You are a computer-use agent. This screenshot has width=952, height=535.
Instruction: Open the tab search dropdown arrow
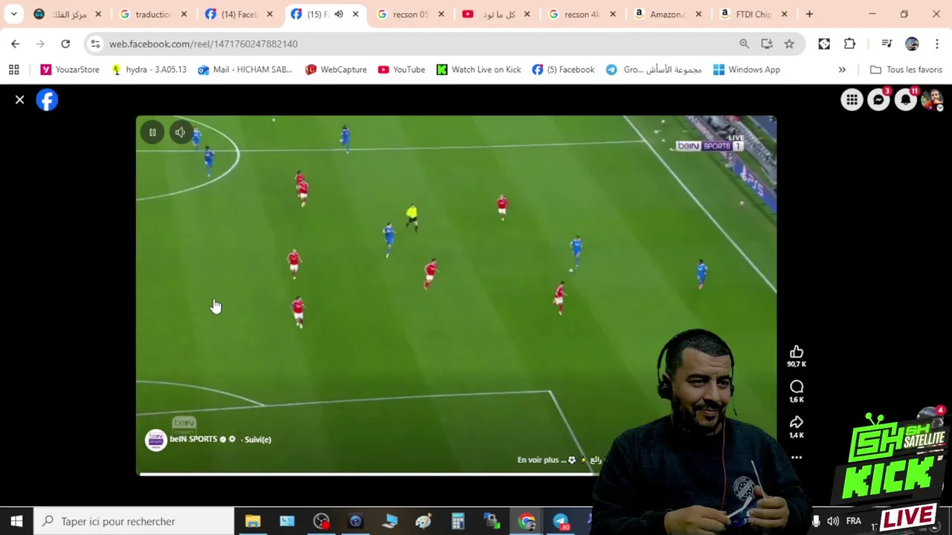(13, 14)
